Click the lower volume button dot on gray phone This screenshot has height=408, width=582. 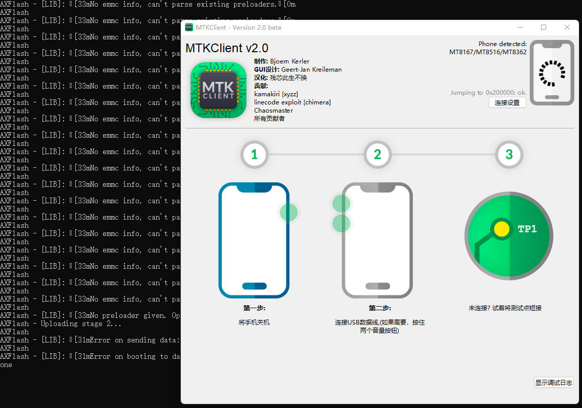[x=341, y=223]
